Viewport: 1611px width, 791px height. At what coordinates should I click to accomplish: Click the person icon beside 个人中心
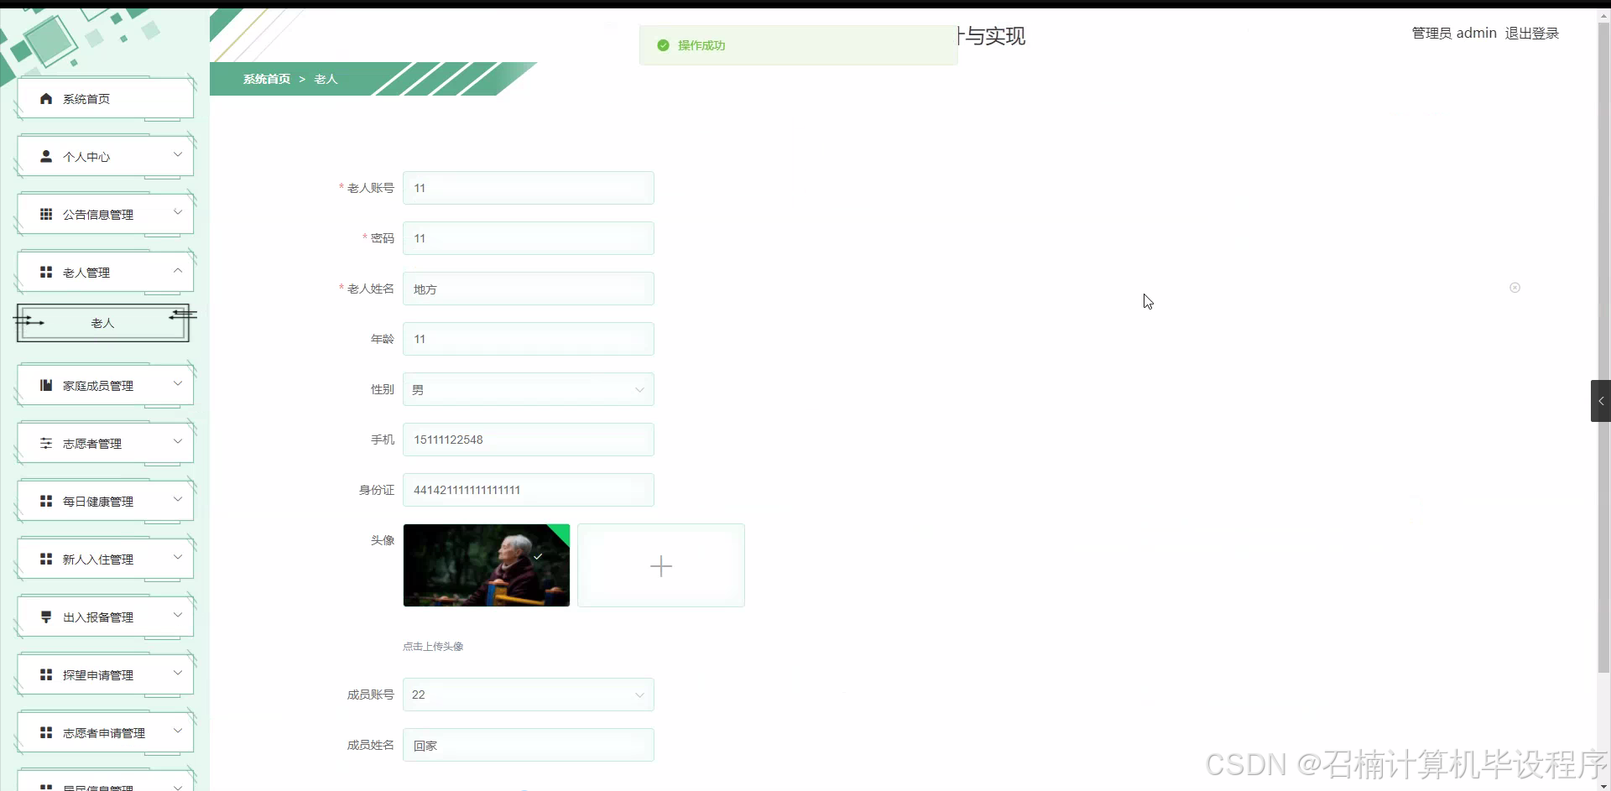coord(46,157)
